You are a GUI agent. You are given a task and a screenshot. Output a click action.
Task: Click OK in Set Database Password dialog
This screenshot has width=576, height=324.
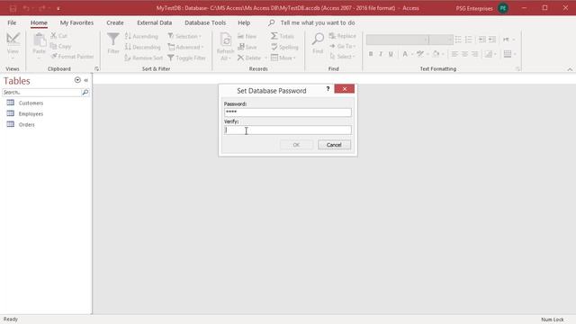click(296, 145)
